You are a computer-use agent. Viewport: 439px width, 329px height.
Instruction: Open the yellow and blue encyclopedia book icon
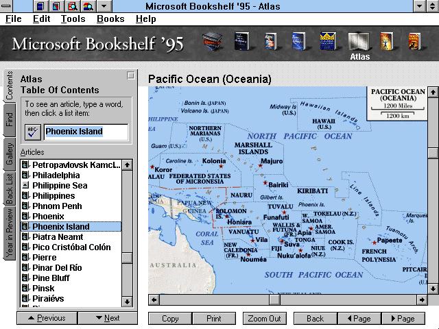[x=328, y=41]
